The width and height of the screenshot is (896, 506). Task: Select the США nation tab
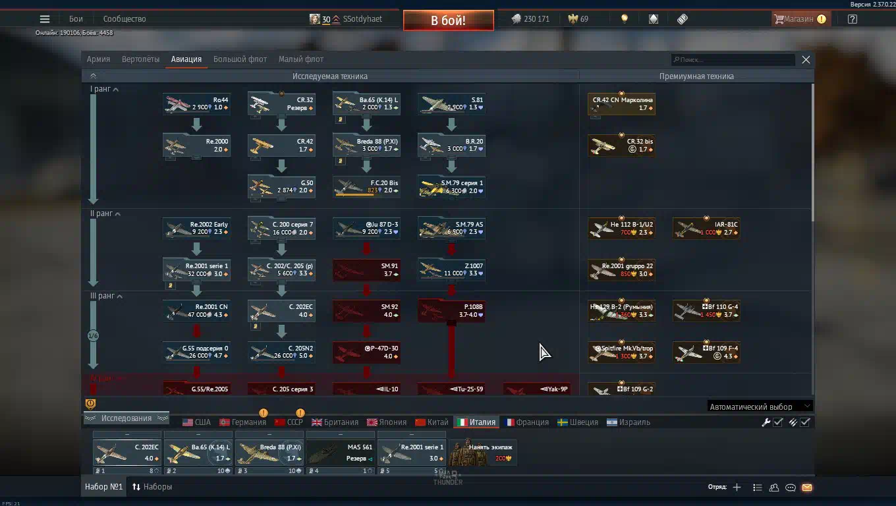pos(196,422)
